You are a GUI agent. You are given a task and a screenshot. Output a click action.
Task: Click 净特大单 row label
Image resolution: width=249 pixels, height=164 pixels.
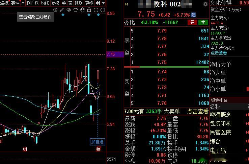[221, 65]
